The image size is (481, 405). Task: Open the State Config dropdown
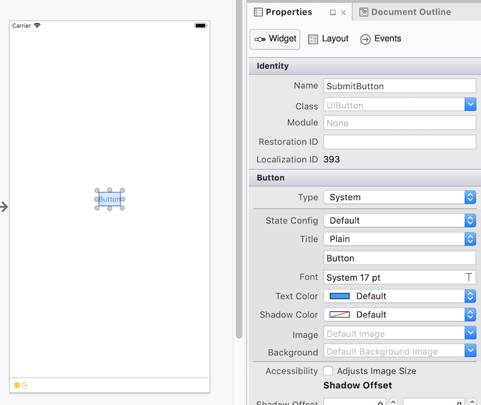[470, 221]
